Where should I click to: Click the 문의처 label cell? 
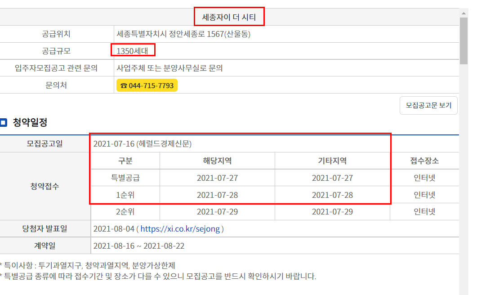(x=57, y=85)
